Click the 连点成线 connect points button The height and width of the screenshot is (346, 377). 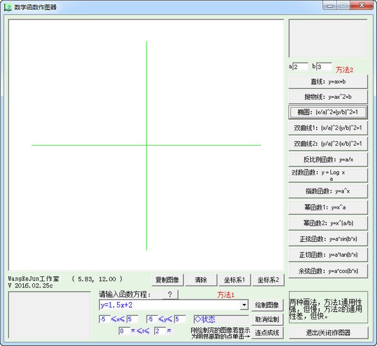pyautogui.click(x=266, y=332)
